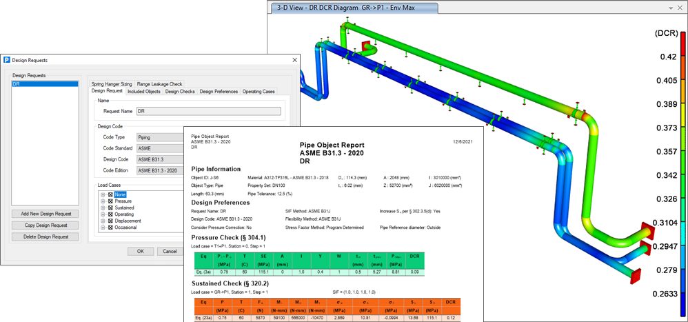Open the 3-D View window options arrow
This screenshot has height=322, width=688.
(670, 8)
